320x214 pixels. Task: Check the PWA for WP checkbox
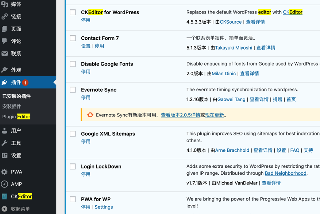[x=73, y=199]
